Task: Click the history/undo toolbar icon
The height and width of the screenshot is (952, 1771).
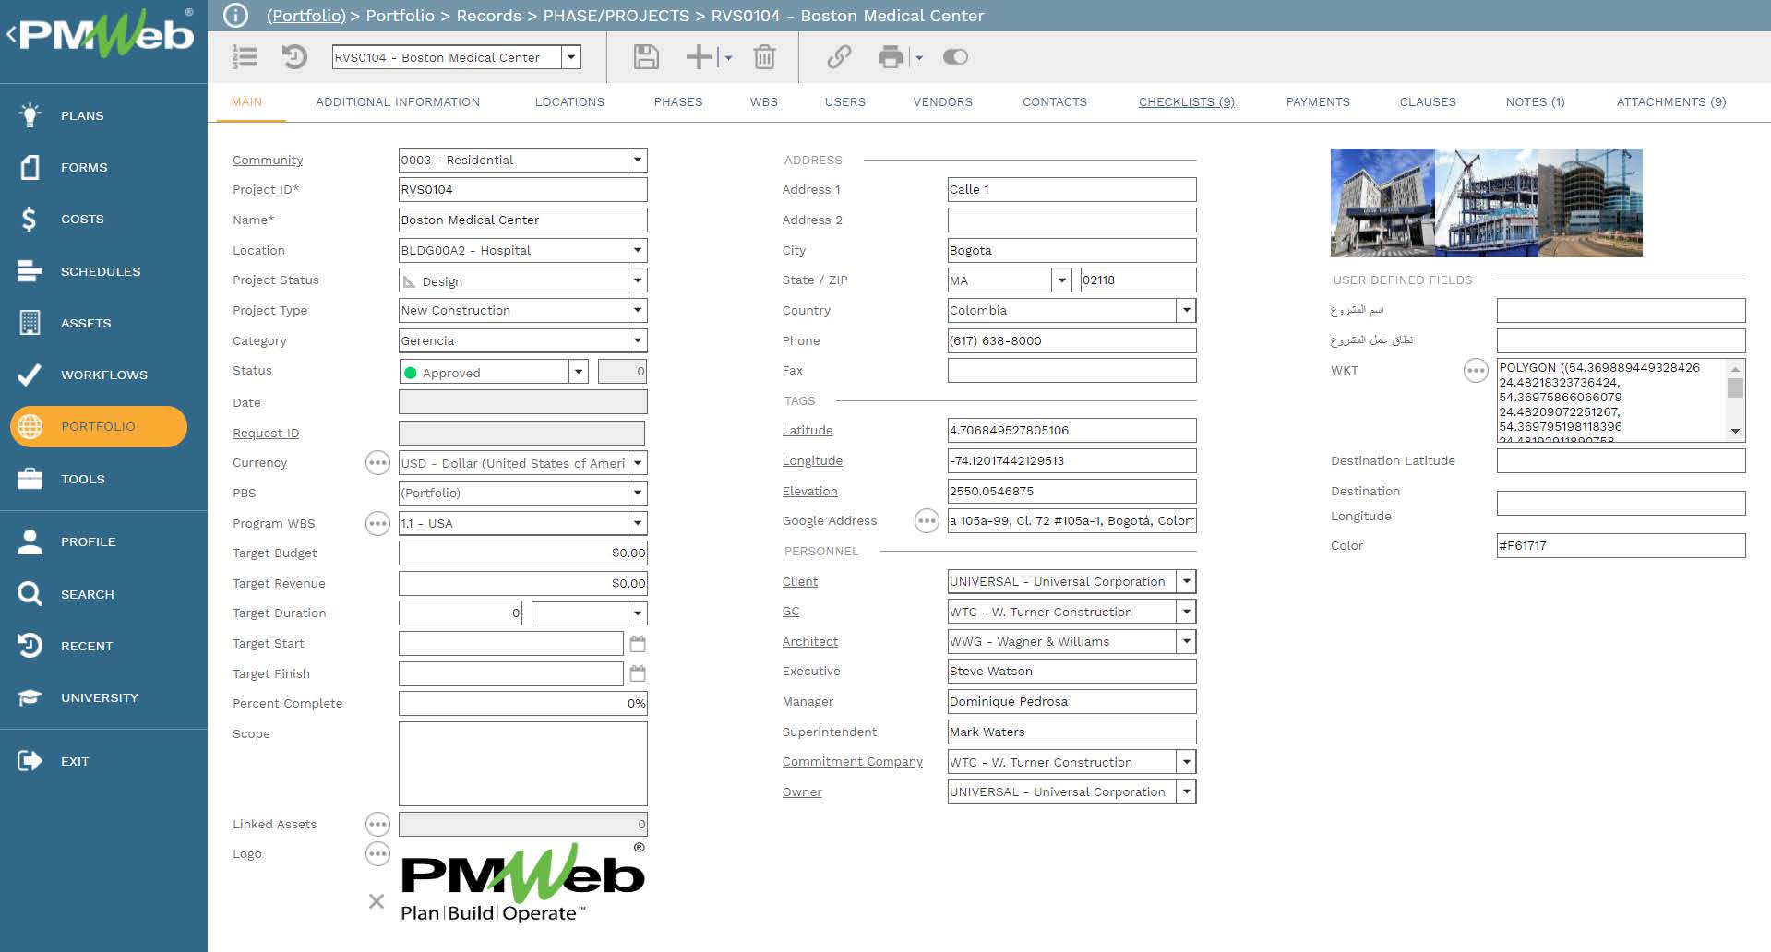Action: click(x=294, y=57)
